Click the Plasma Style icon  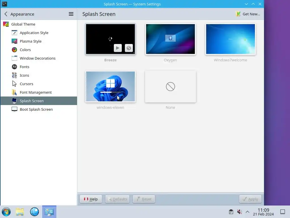[14, 41]
